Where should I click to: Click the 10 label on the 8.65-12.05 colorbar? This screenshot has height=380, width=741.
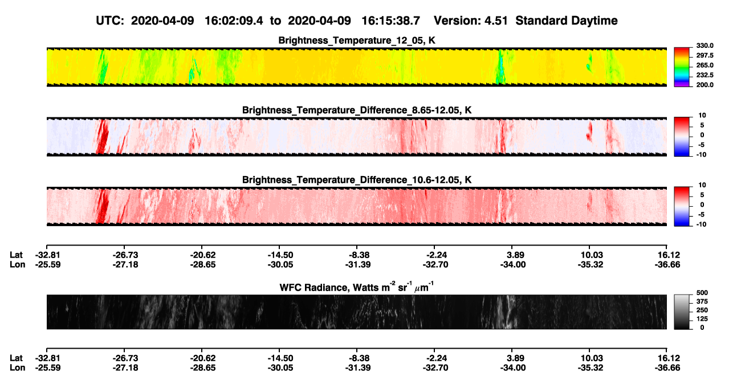coord(703,116)
